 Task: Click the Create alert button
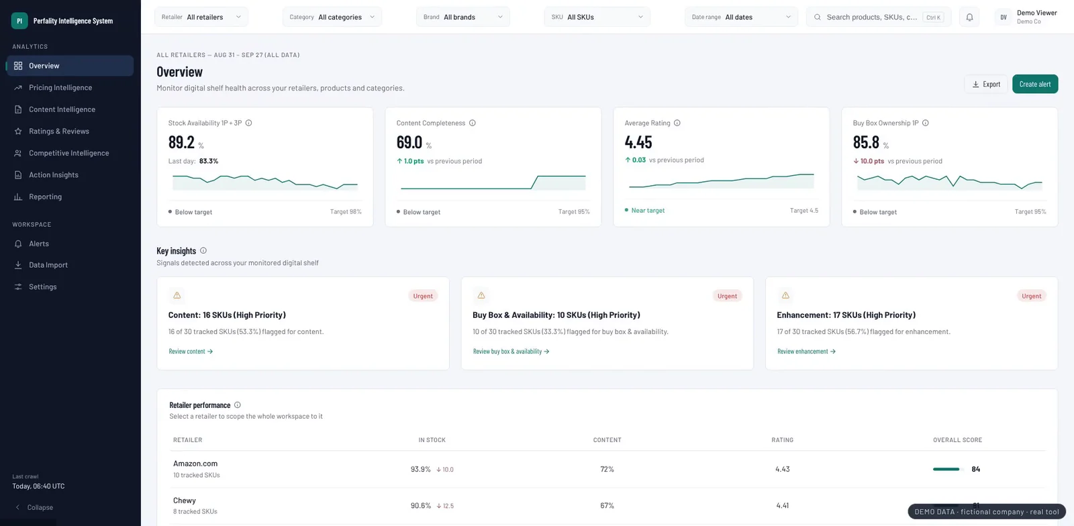point(1035,84)
